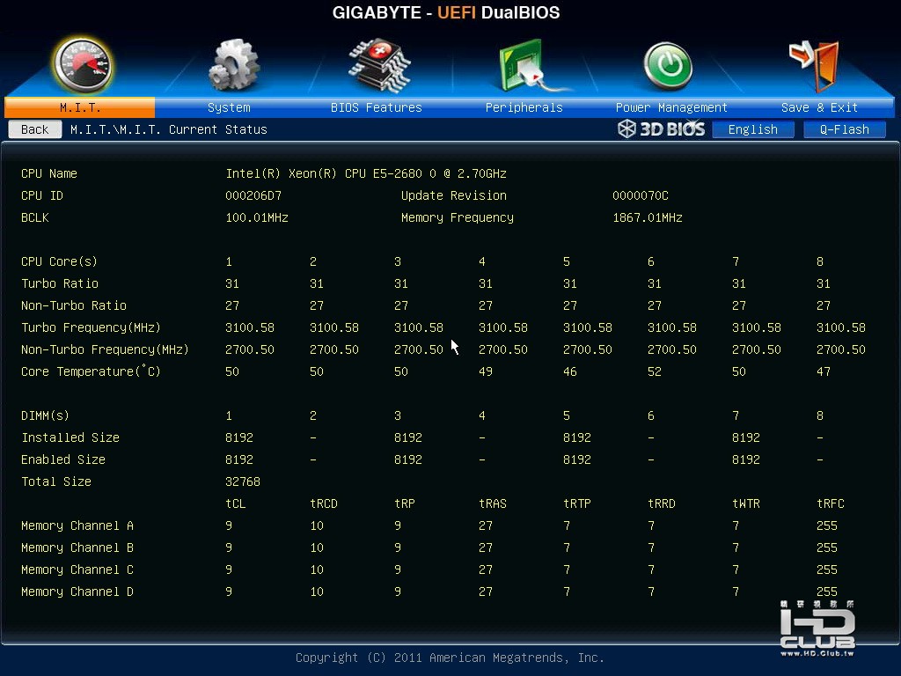Select the tRAS column header
Image resolution: width=901 pixels, height=676 pixels.
(x=493, y=503)
